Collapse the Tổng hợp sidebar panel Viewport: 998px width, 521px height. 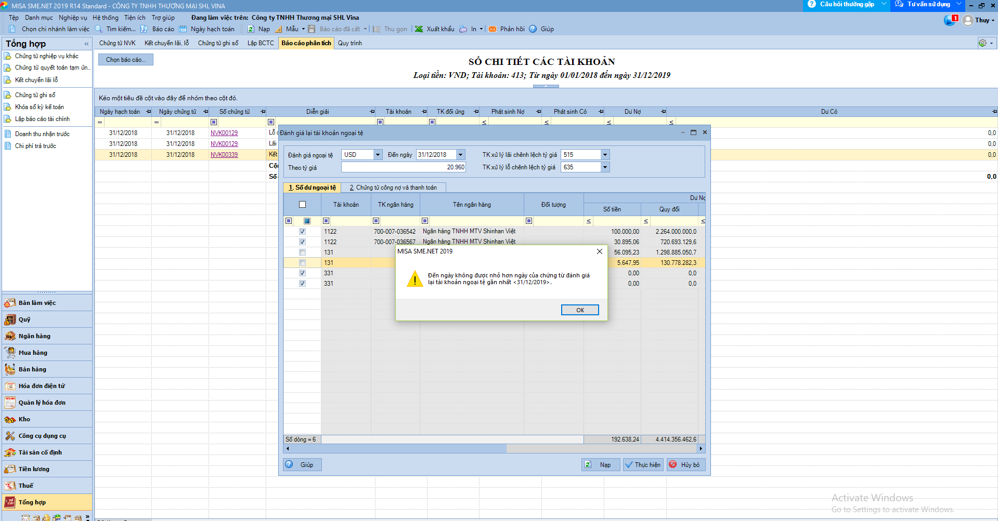86,44
